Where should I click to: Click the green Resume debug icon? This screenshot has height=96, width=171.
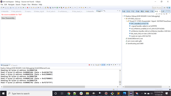pos(23,8)
